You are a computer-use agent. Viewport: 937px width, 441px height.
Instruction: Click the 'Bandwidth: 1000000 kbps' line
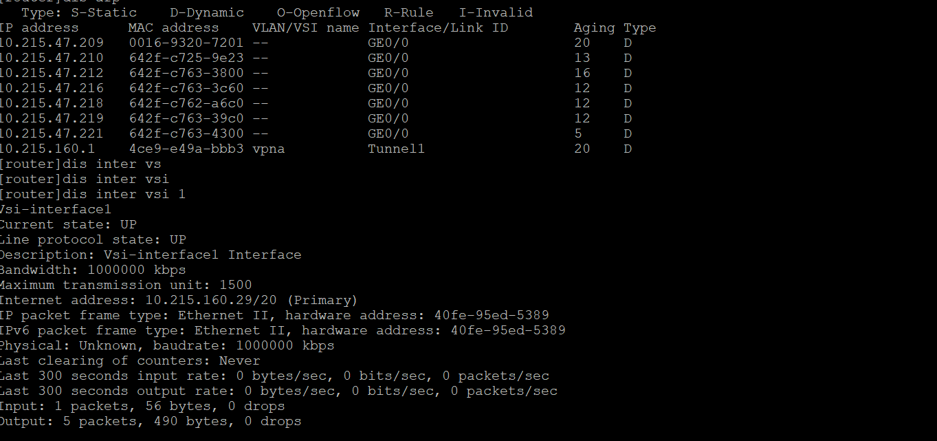pyautogui.click(x=93, y=270)
